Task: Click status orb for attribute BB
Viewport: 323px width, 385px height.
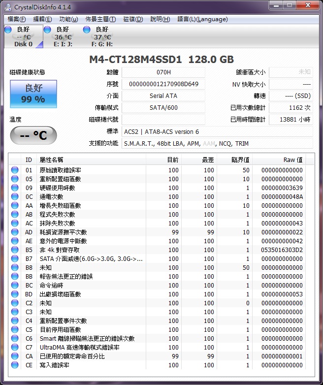Action: click(x=15, y=276)
